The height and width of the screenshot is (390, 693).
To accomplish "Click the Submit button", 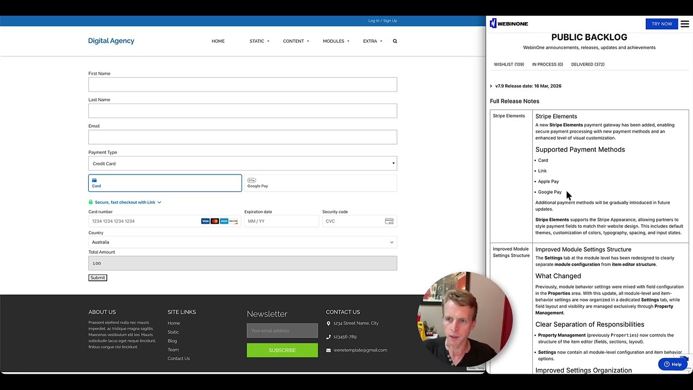I will pyautogui.click(x=97, y=278).
